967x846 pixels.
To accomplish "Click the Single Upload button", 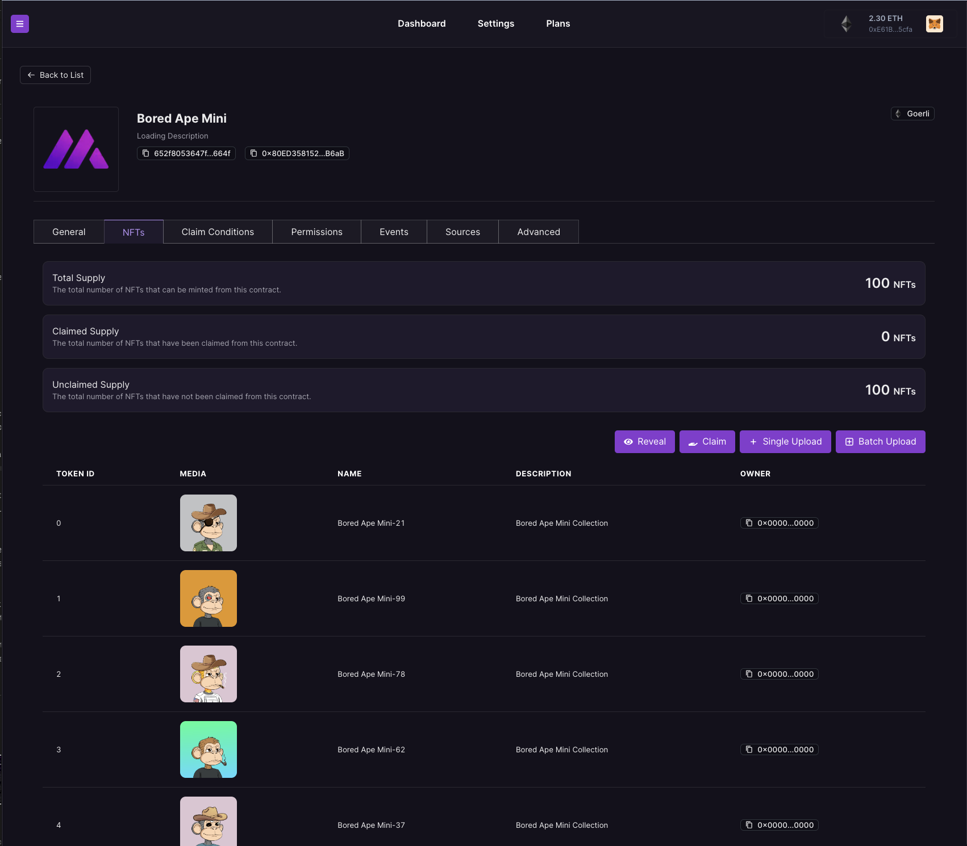I will tap(785, 442).
